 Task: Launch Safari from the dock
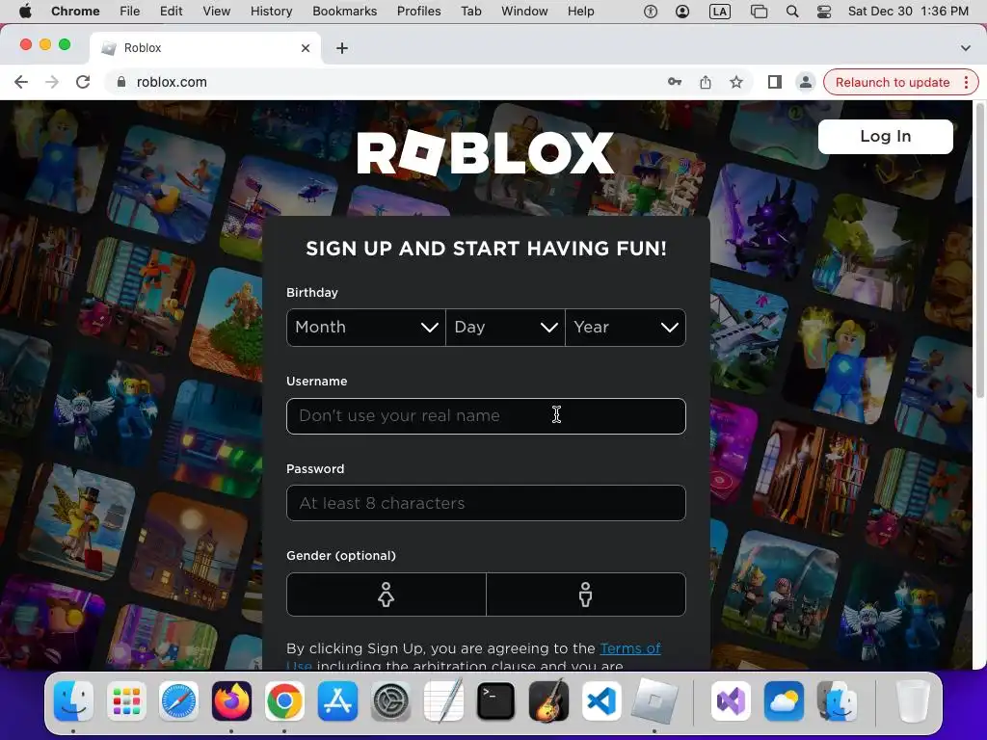178,701
